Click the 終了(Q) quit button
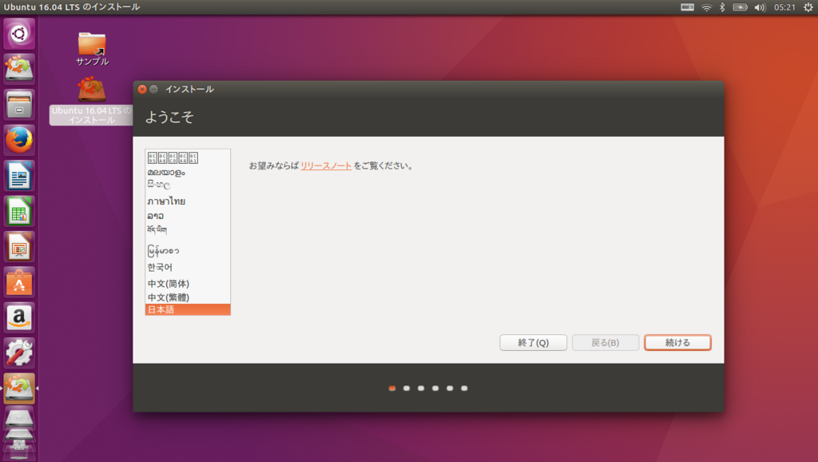The width and height of the screenshot is (818, 462). tap(533, 342)
